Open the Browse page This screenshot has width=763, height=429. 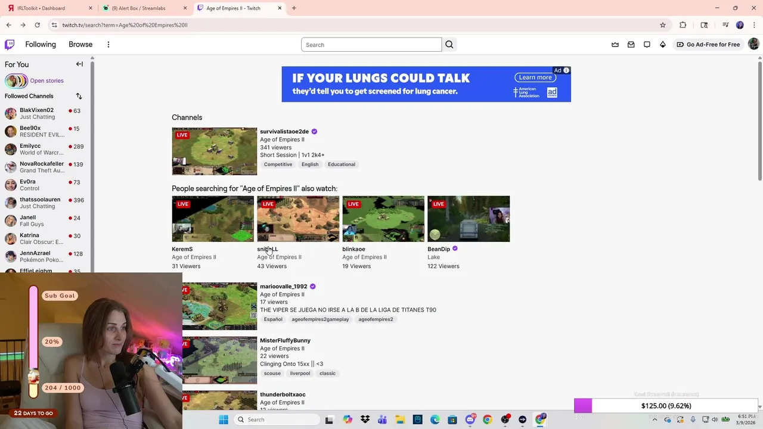[80, 45]
